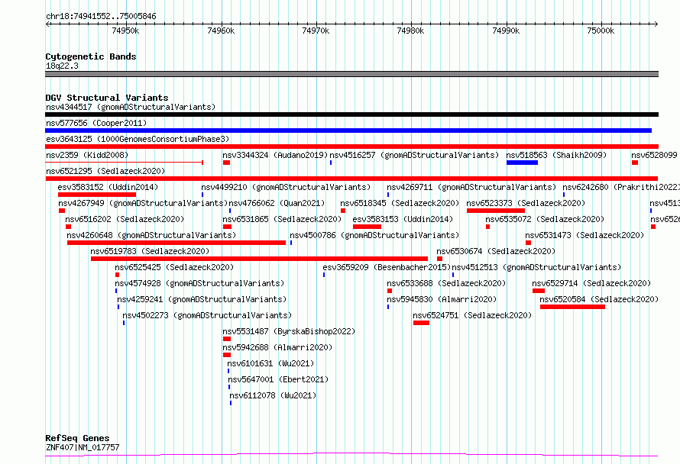Viewport: 680px width, 464px height.
Task: Open nsv5942688 (Almarri2020) label
Action: [277, 347]
